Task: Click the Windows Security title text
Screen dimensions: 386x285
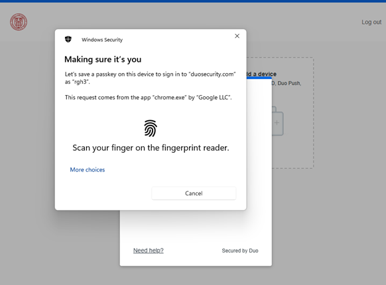Action: pyautogui.click(x=102, y=40)
